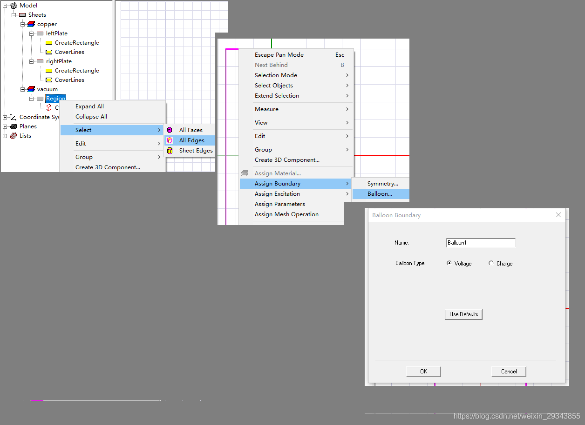Click the vacuum material icon
The image size is (585, 425).
[31, 89]
